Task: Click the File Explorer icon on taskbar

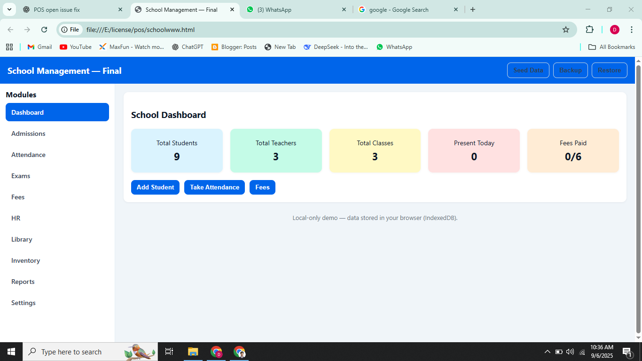Action: [x=193, y=352]
